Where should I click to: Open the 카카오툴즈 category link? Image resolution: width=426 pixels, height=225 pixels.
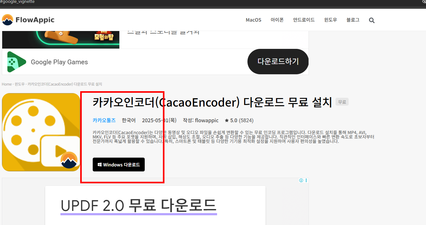coord(104,120)
